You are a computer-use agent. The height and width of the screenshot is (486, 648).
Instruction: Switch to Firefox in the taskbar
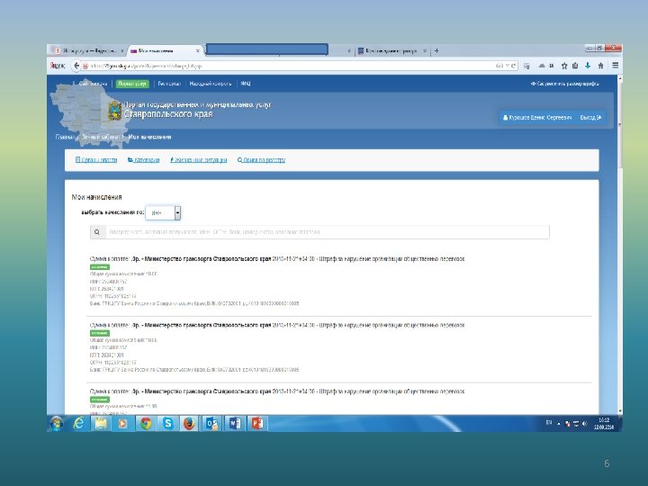click(x=189, y=424)
